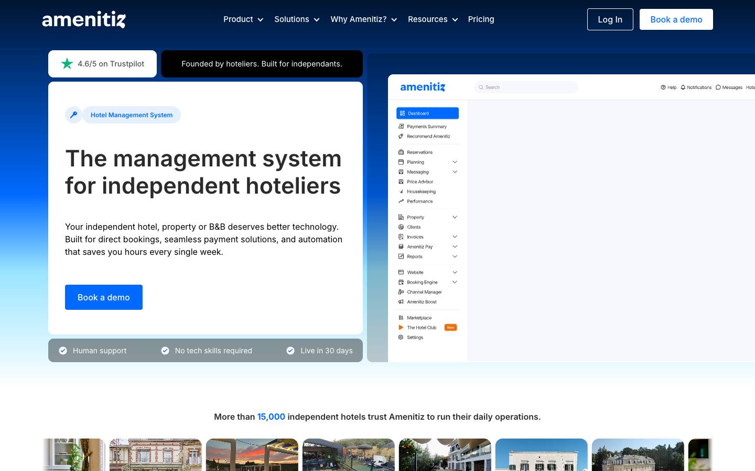Click the Amenitiz Boost megaphone icon
The width and height of the screenshot is (755, 471).
(x=401, y=302)
